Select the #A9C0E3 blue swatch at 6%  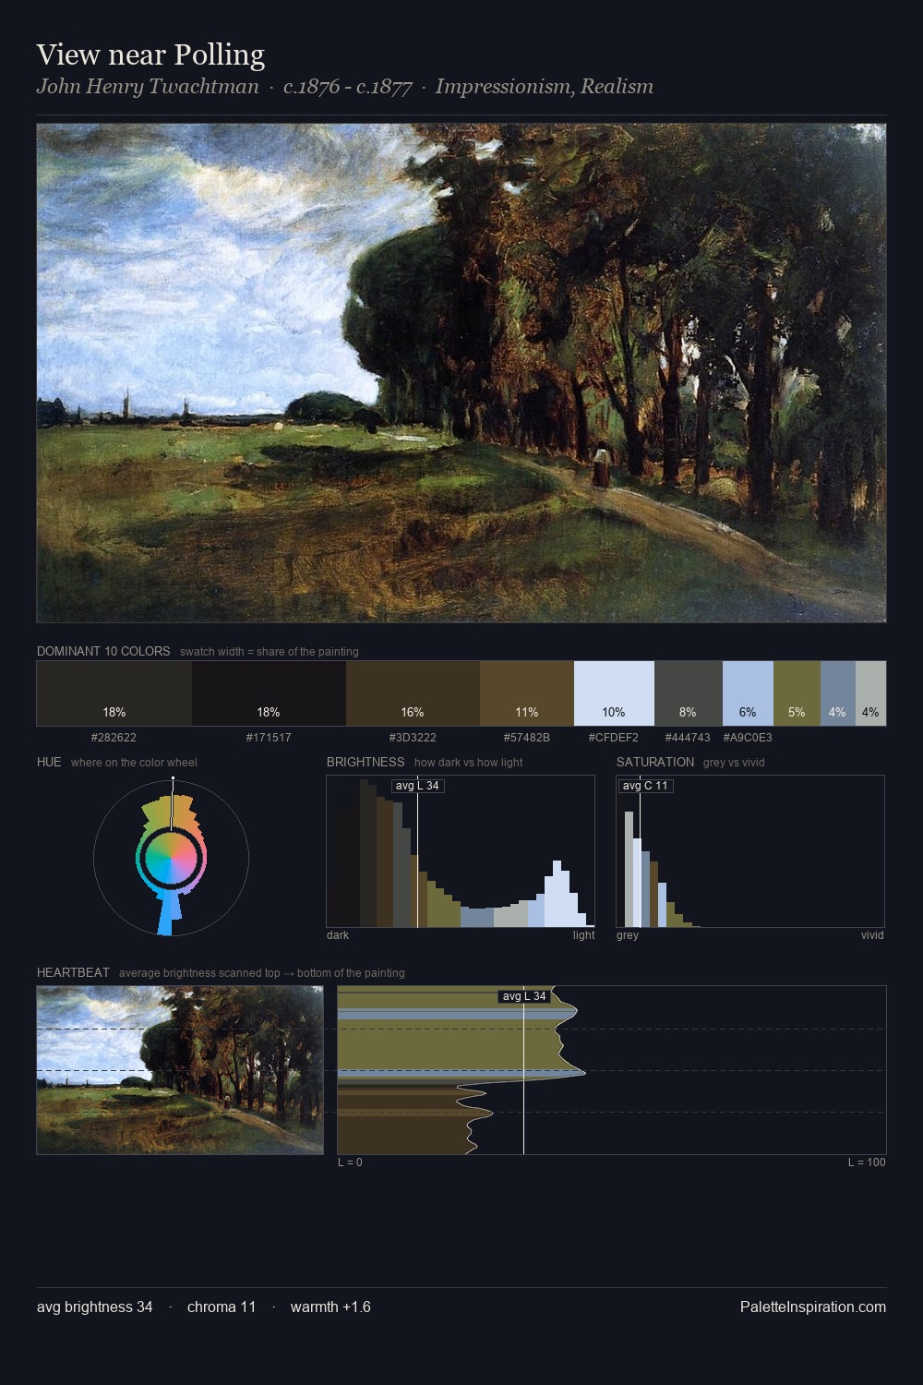(x=748, y=693)
